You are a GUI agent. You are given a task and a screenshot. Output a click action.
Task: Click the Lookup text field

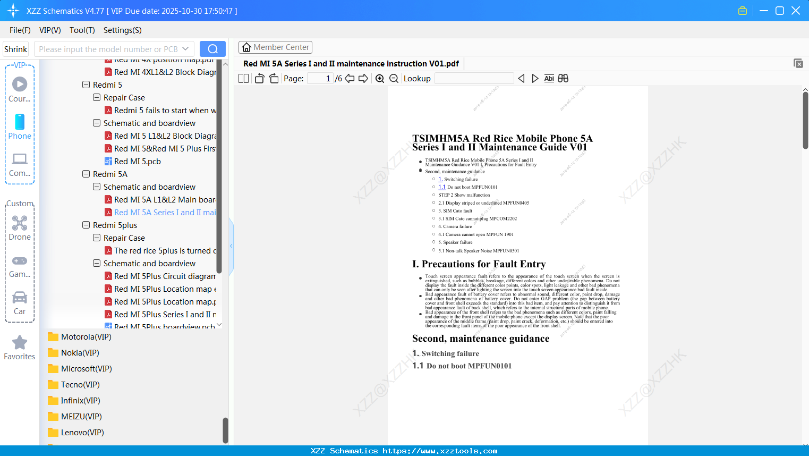click(x=474, y=79)
